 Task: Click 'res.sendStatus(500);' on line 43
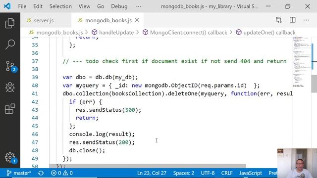pos(108,110)
